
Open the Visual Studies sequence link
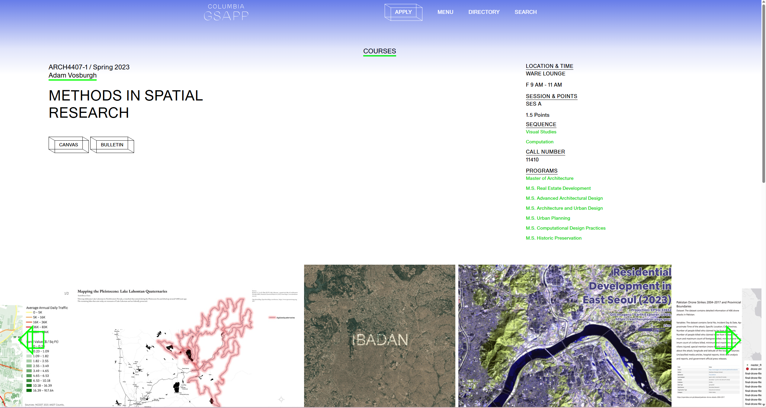[x=541, y=132]
